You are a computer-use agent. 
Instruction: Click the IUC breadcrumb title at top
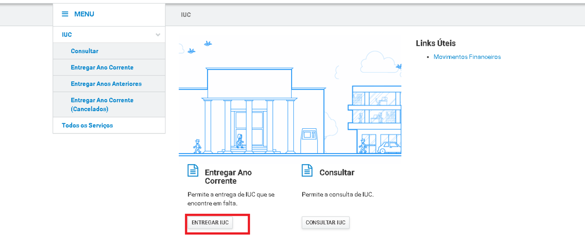tap(186, 15)
